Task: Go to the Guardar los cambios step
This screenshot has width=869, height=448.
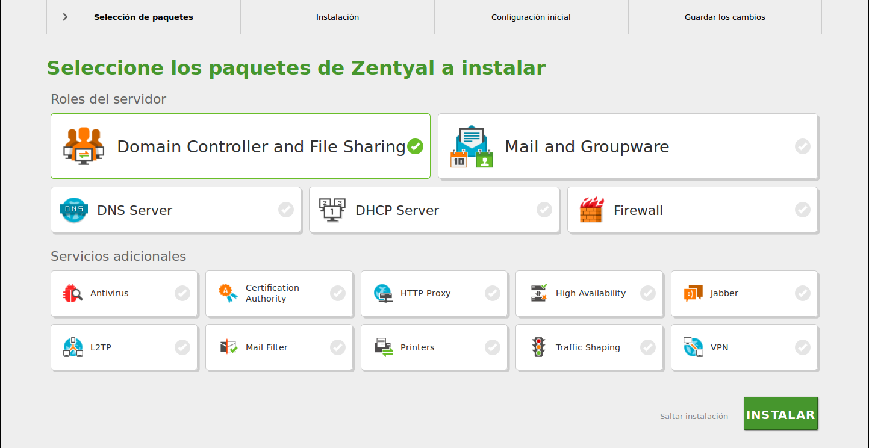Action: coord(725,17)
